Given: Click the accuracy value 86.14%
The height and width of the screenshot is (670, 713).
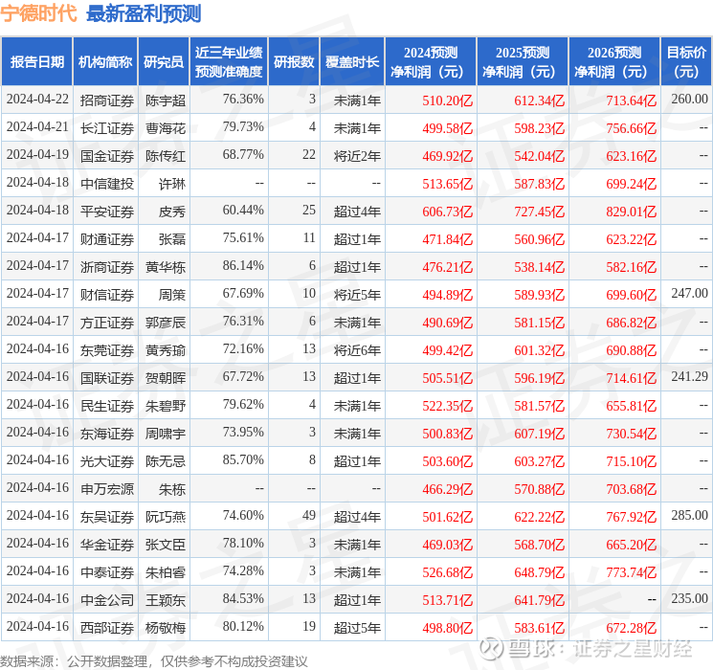Looking at the screenshot, I should [x=243, y=265].
